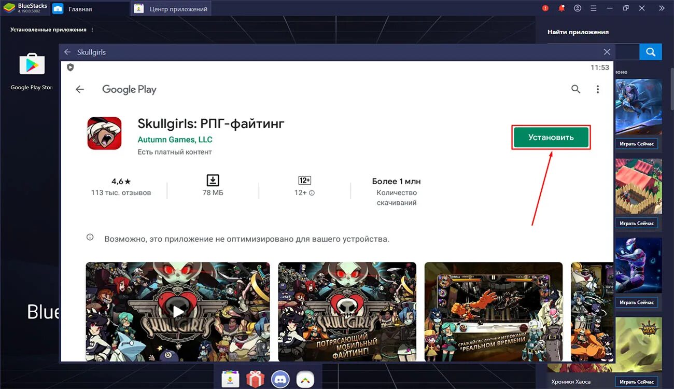674x389 pixels.
Task: Click the 113 тыс. отзывов review count
Action: [121, 192]
